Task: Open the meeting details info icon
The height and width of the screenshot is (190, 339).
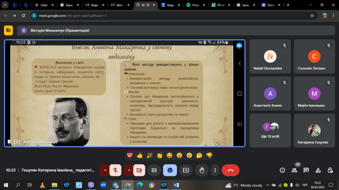Action: pos(282,171)
